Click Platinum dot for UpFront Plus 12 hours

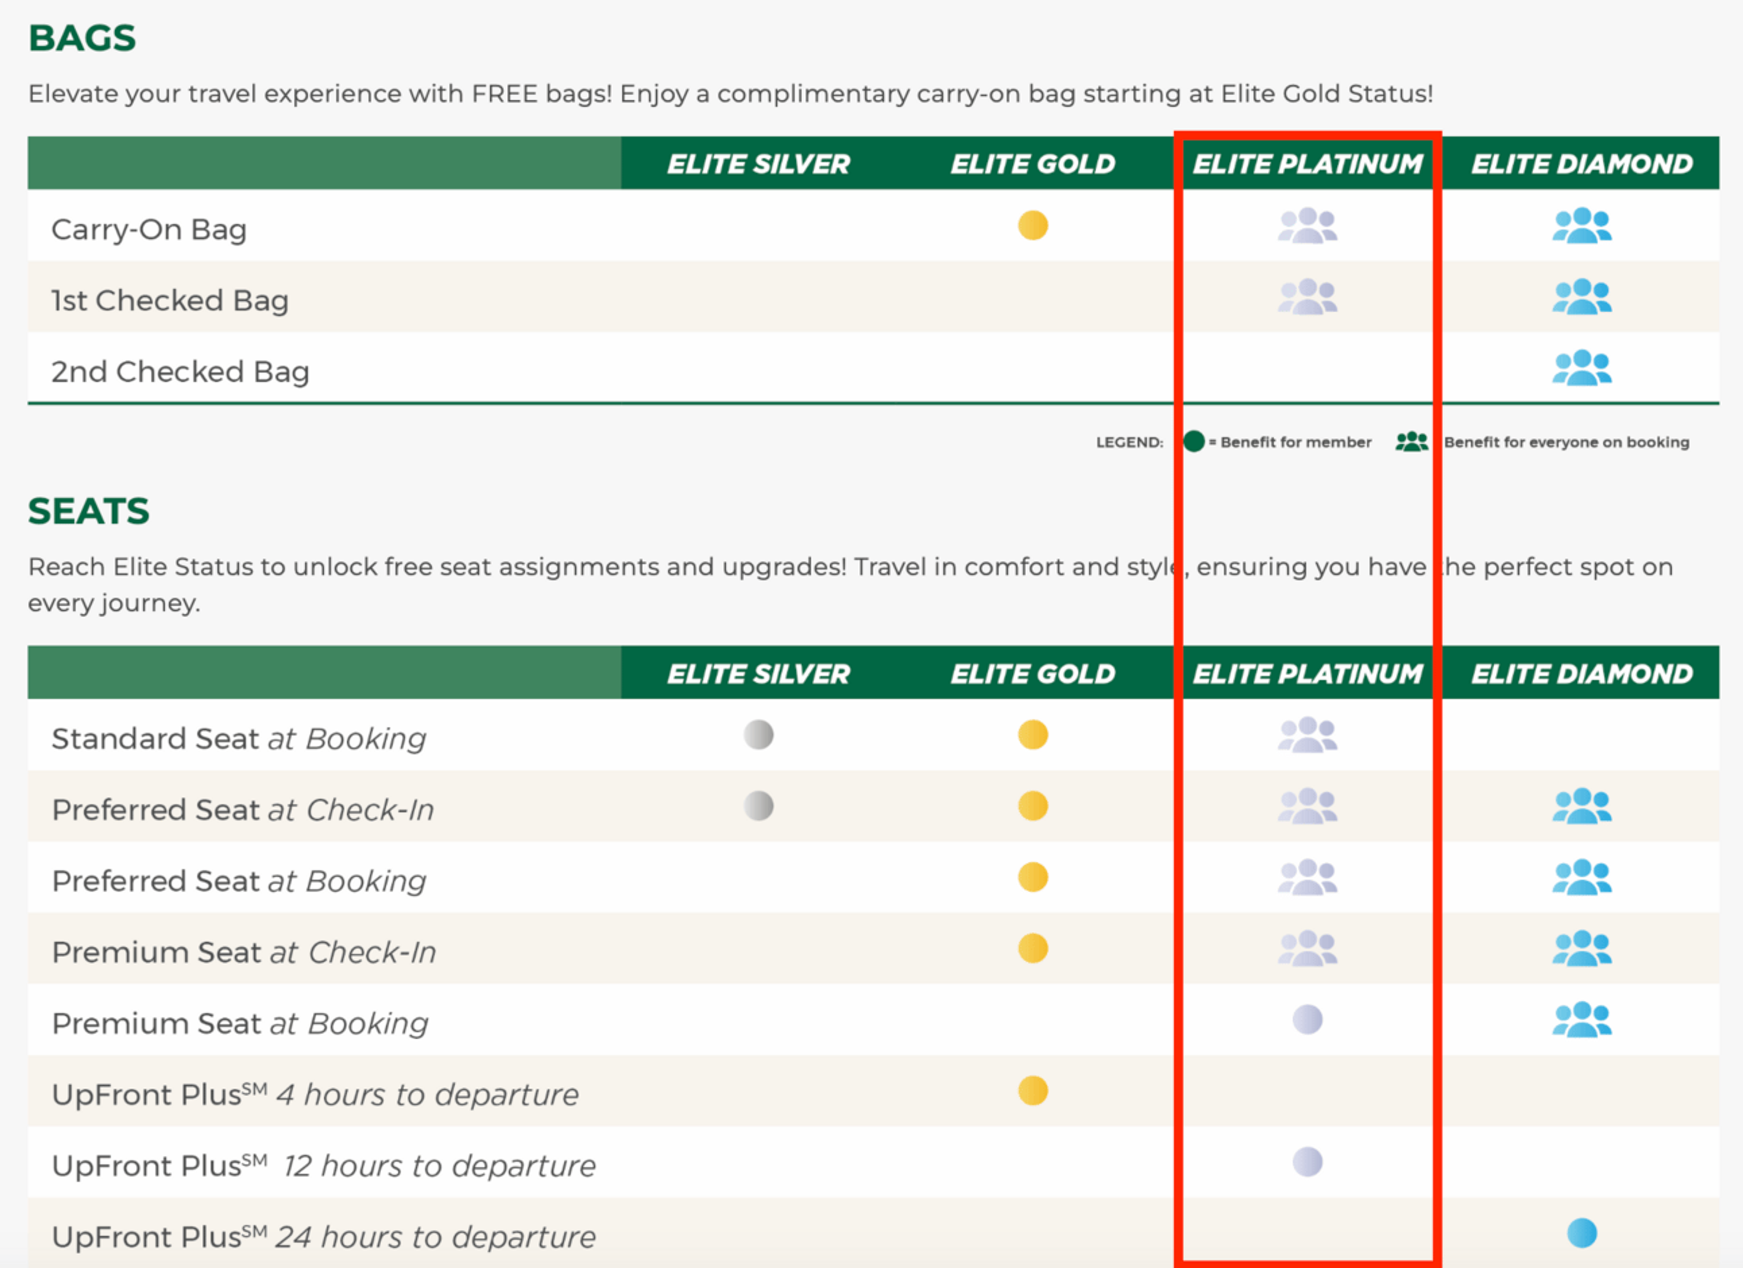pos(1307,1162)
